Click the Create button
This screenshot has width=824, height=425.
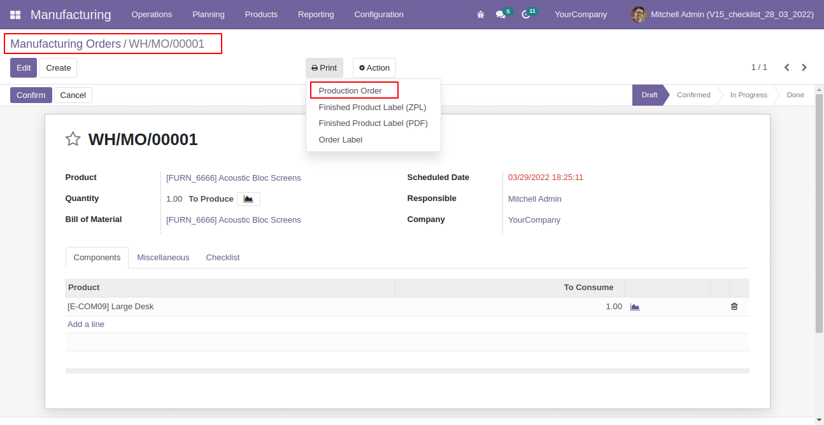click(59, 68)
